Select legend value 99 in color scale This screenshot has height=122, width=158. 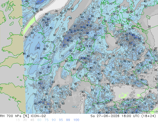[68, 120]
